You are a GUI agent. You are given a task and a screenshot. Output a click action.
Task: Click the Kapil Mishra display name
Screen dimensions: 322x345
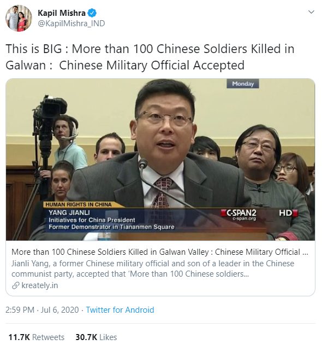[x=62, y=13]
